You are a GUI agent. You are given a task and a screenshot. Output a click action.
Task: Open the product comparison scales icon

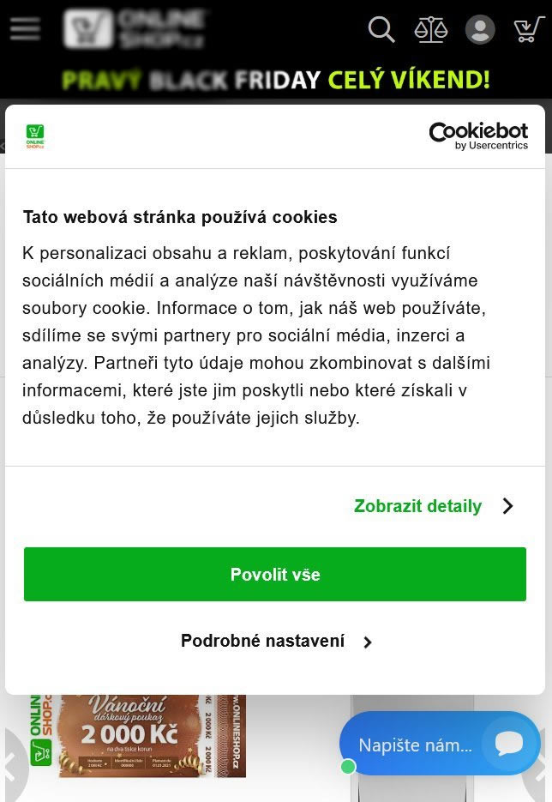[430, 29]
